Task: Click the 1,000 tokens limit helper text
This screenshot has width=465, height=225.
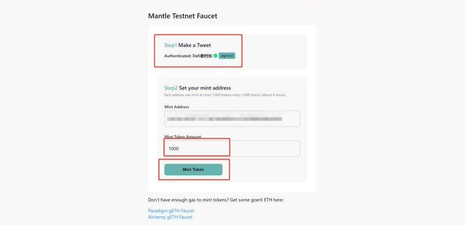Action: [225, 95]
